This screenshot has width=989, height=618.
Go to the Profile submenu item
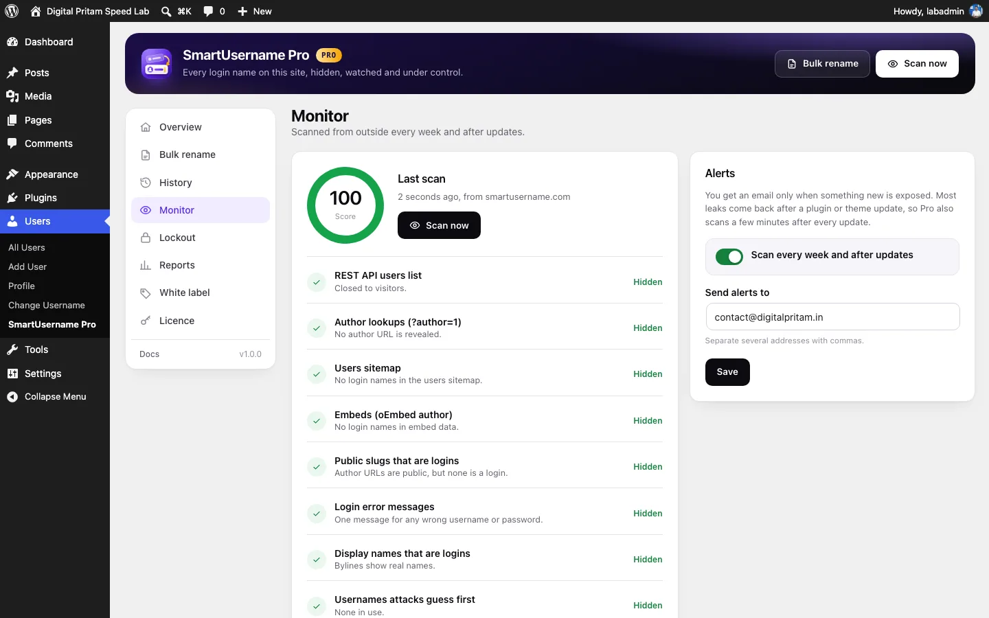click(x=55, y=286)
